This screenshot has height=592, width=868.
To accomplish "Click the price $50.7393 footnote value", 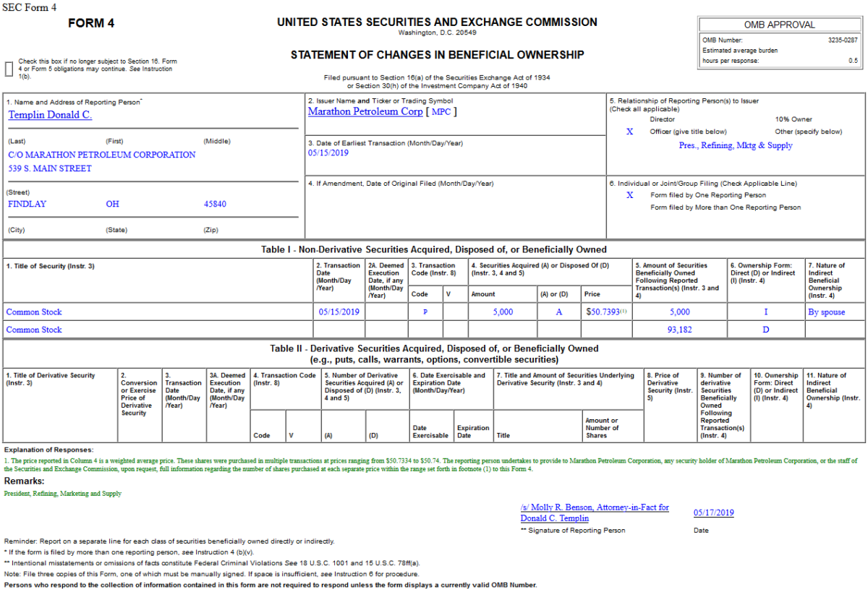I will point(606,312).
